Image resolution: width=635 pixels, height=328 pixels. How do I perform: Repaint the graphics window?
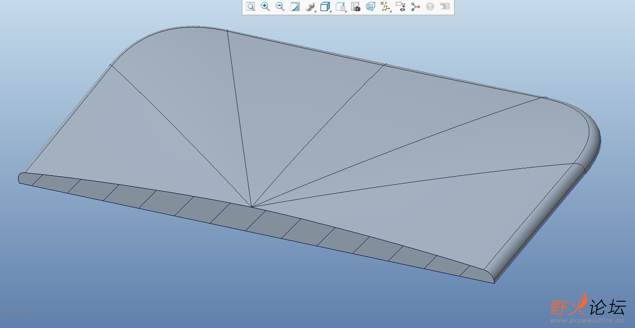pyautogui.click(x=295, y=6)
